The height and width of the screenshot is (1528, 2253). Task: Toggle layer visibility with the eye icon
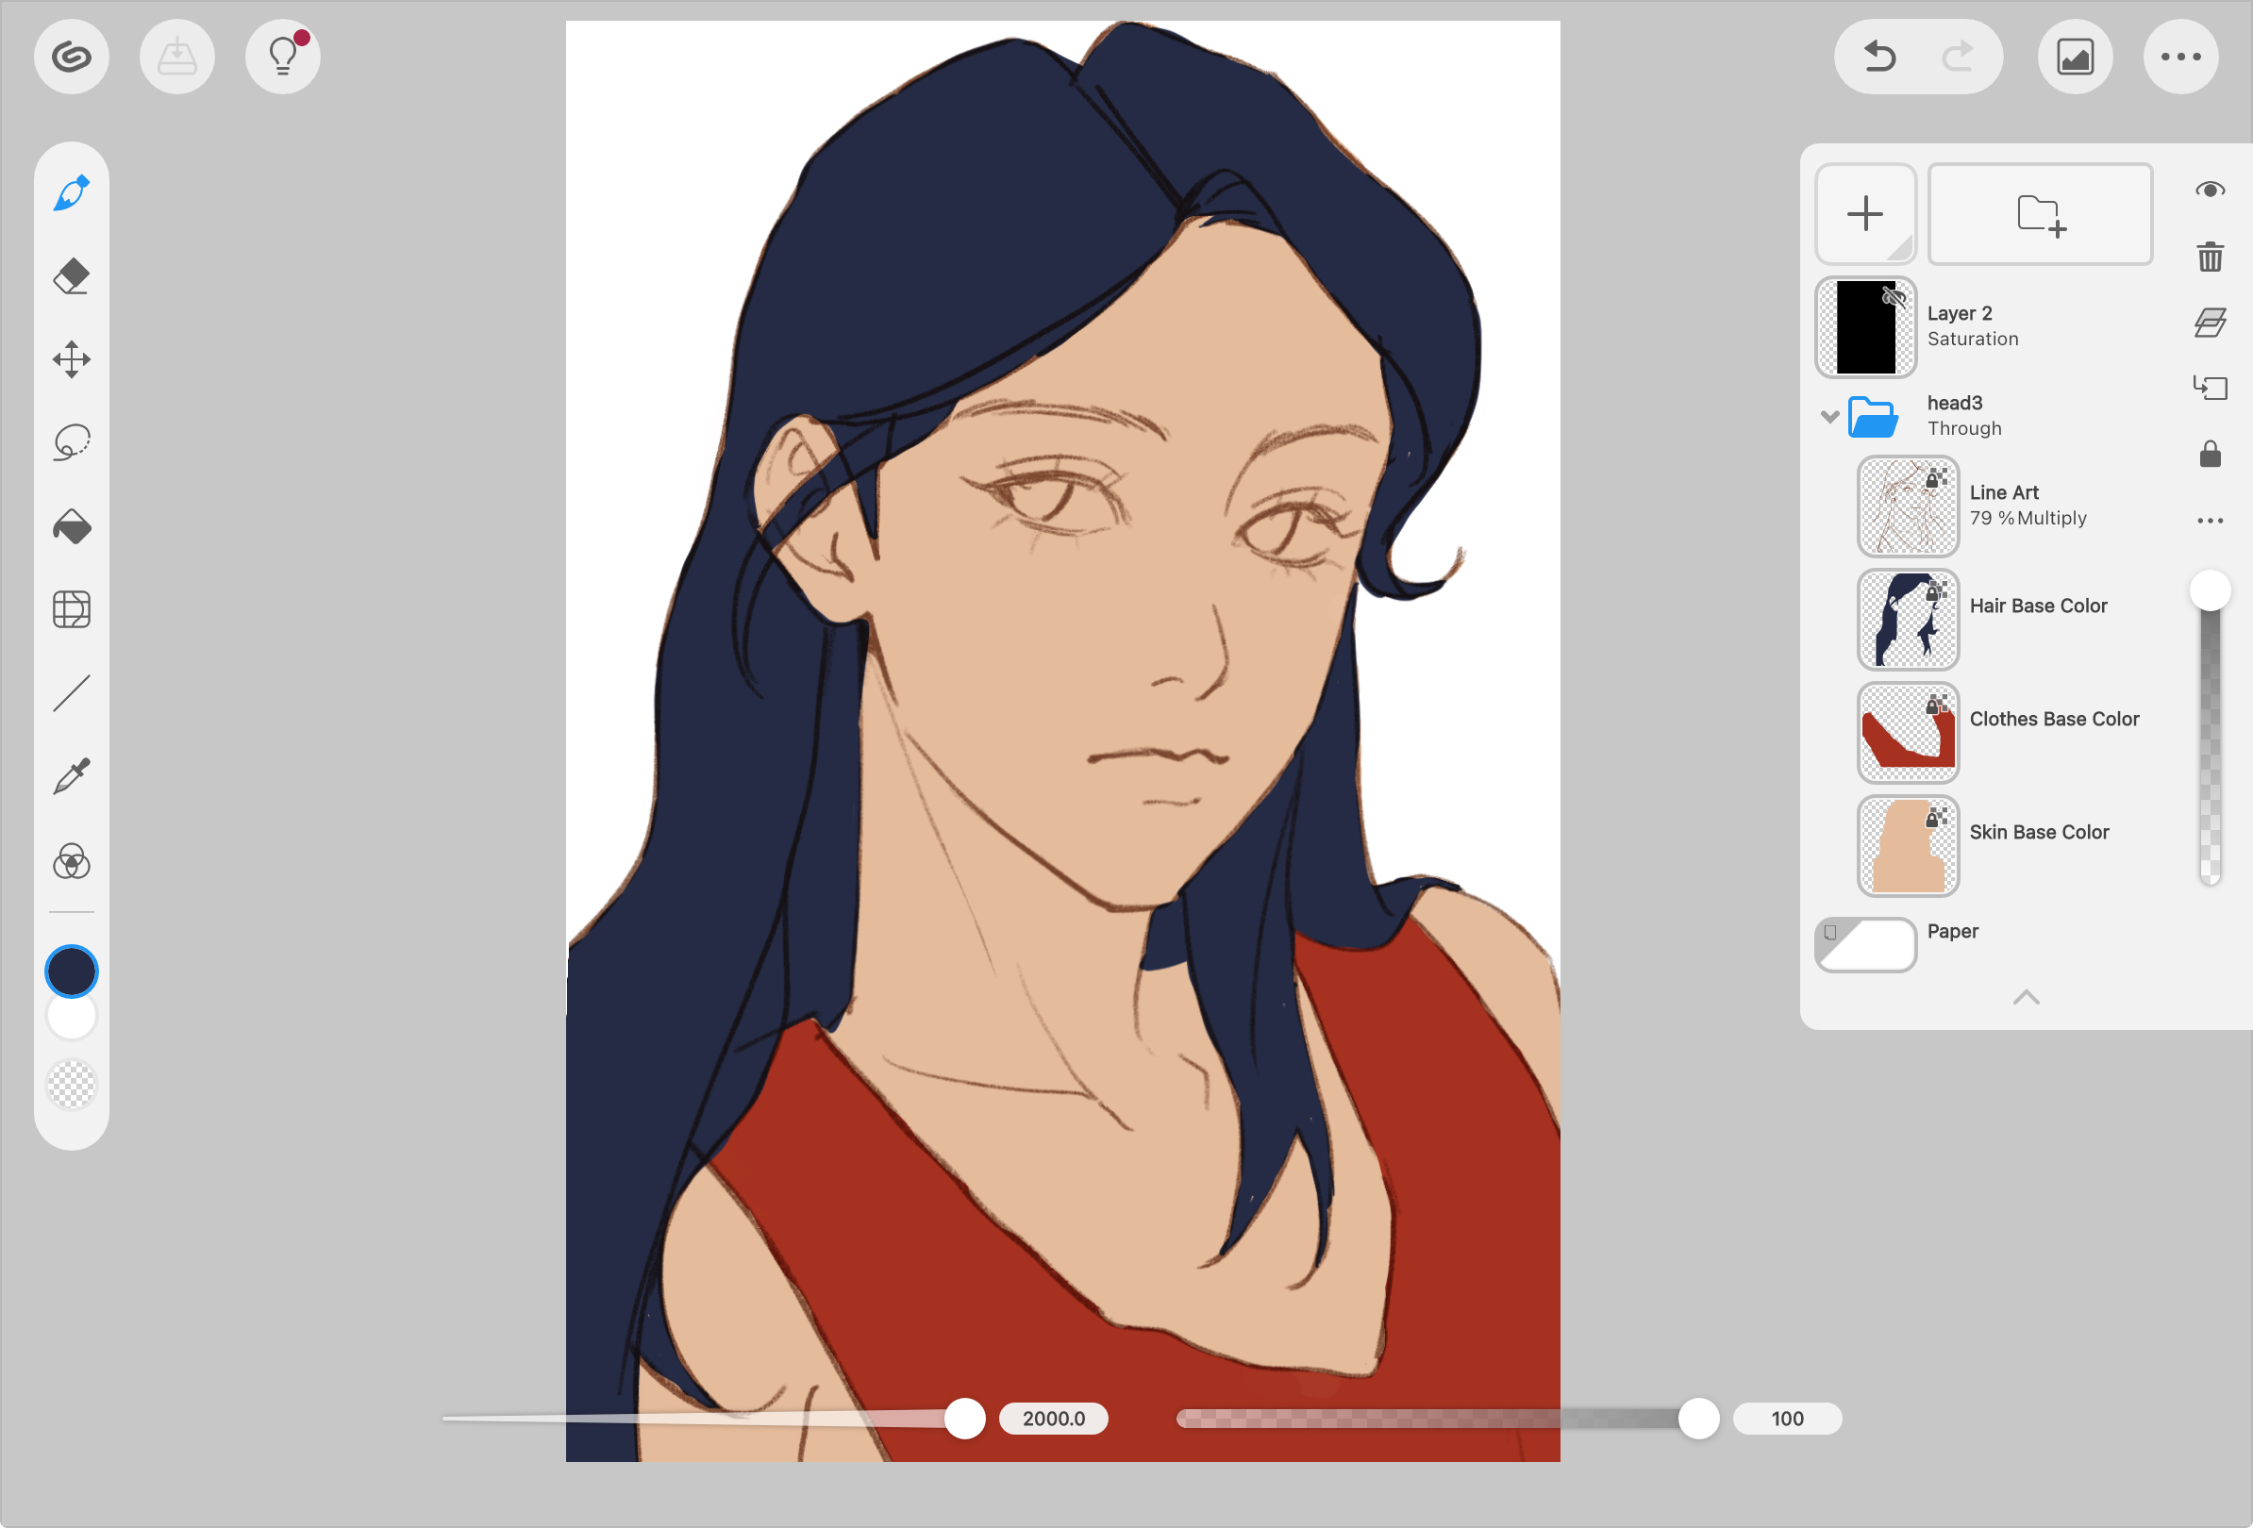click(2211, 189)
